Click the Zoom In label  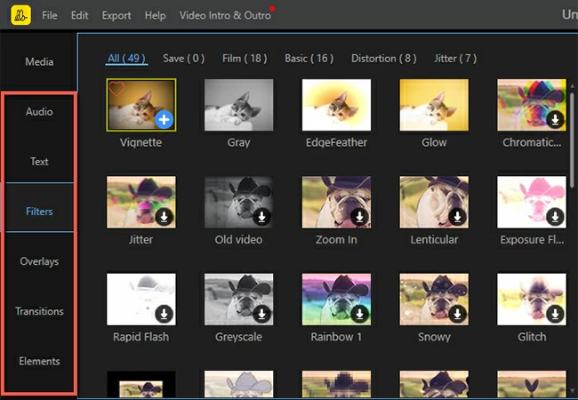click(x=336, y=239)
